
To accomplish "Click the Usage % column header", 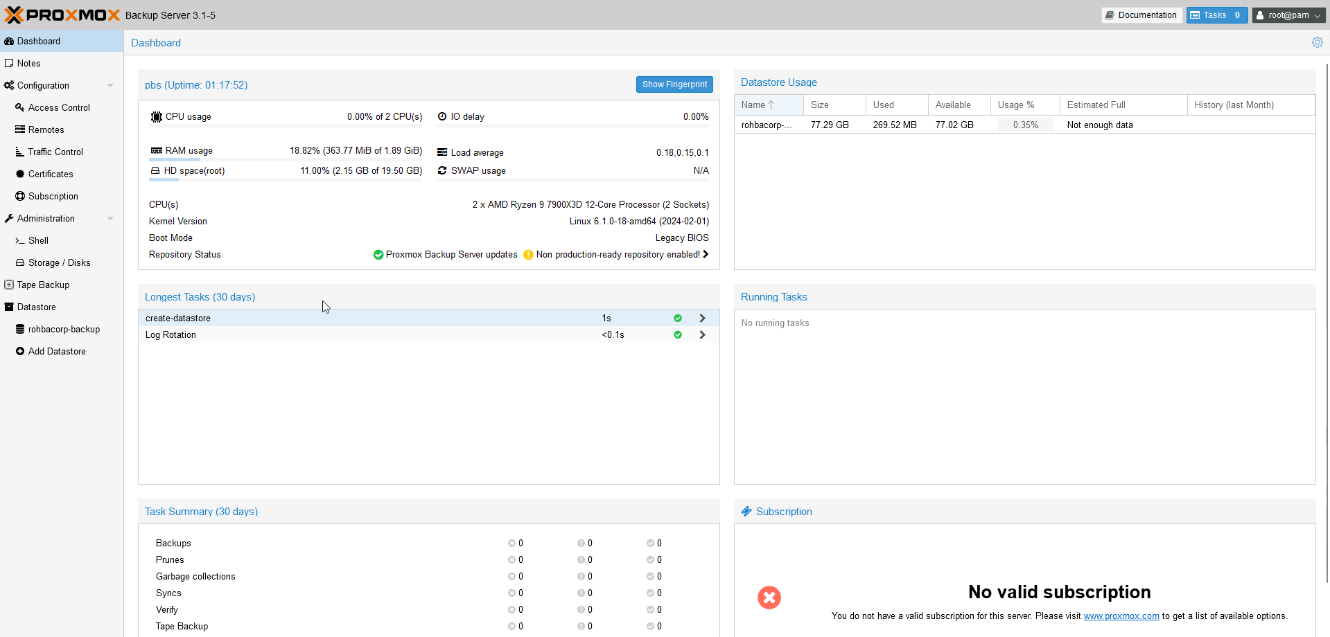I will click(1025, 105).
